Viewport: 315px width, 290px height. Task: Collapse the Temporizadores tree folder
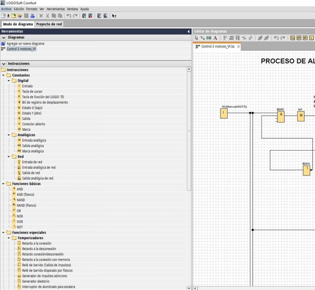click(x=9, y=238)
